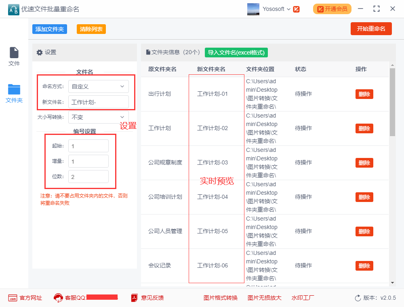Click 开始重命名 button
The width and height of the screenshot is (404, 307).
click(371, 29)
